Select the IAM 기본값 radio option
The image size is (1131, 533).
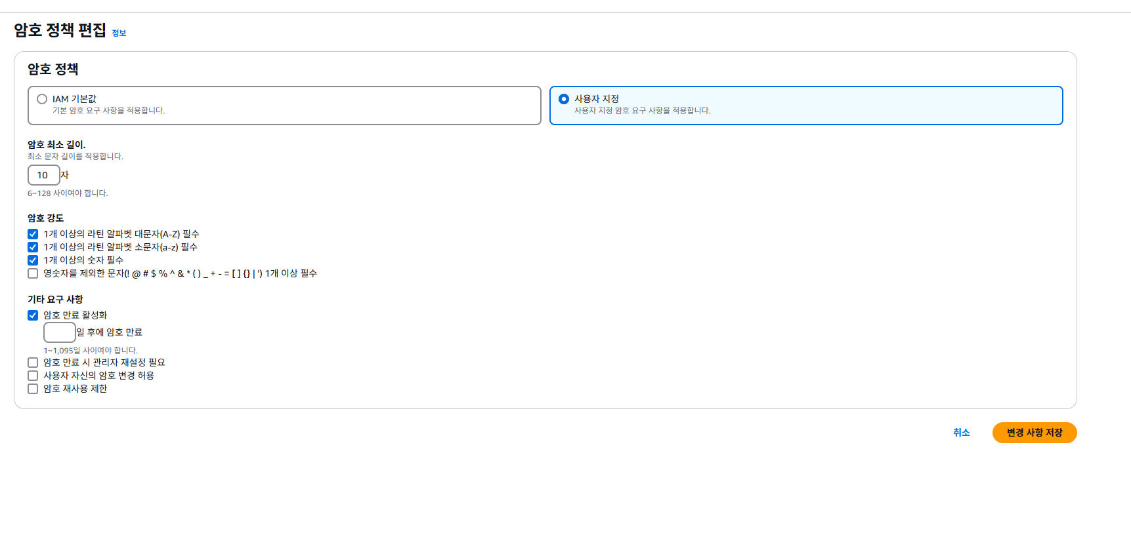point(42,99)
